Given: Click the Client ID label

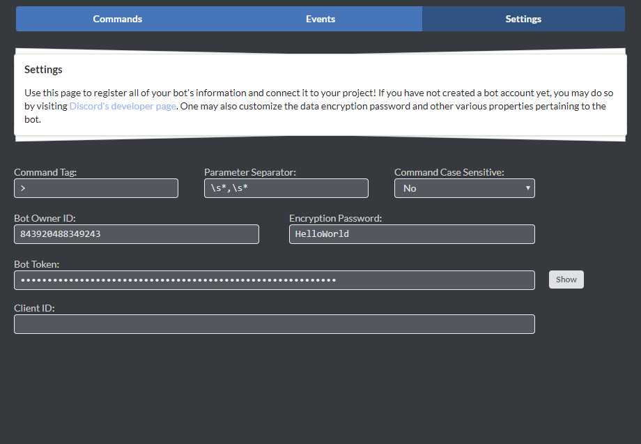Looking at the screenshot, I should [34, 307].
